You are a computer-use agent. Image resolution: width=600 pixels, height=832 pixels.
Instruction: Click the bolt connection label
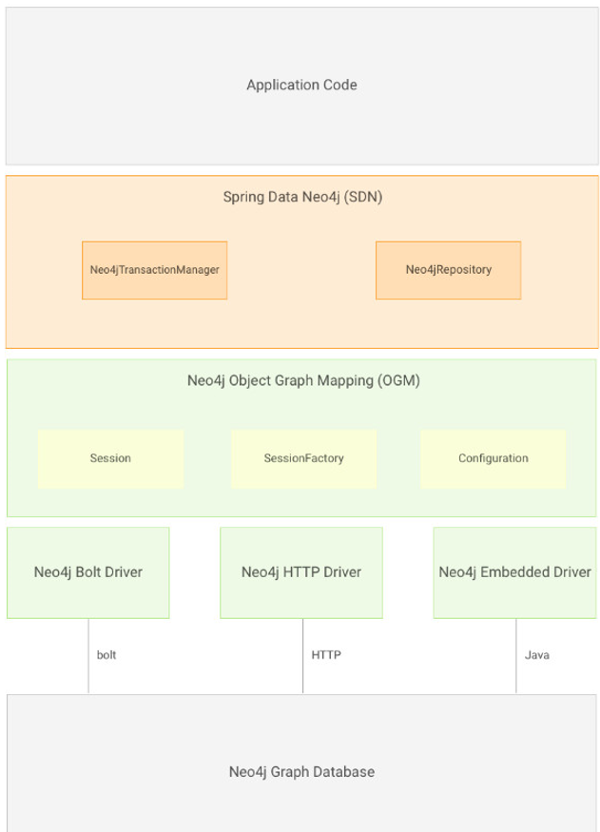coord(106,655)
